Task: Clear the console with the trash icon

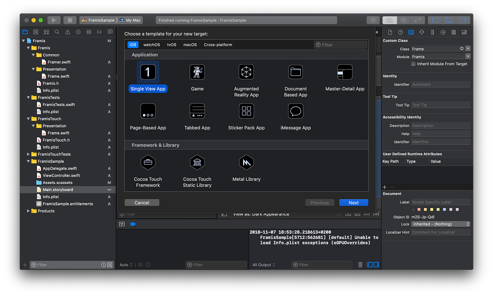Action: point(360,265)
